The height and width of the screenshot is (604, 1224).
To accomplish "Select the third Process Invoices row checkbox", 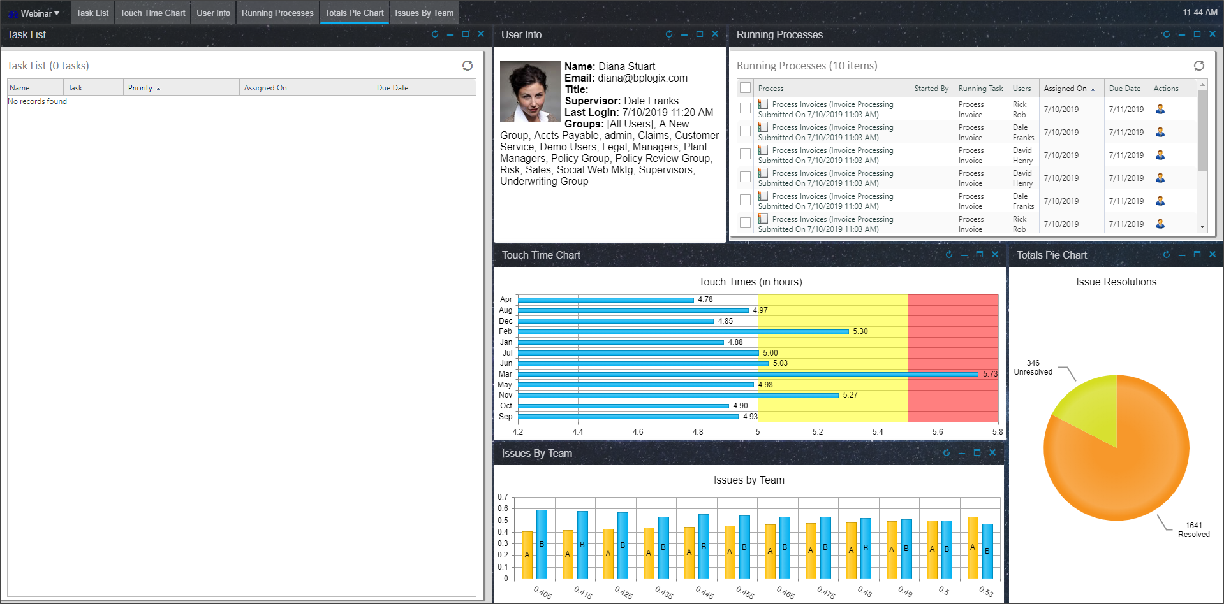I will click(x=745, y=154).
